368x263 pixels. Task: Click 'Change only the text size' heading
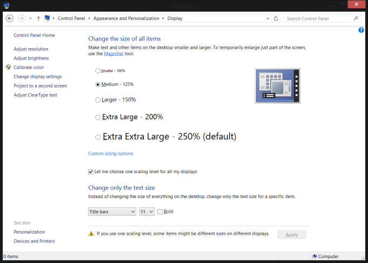[x=122, y=188]
